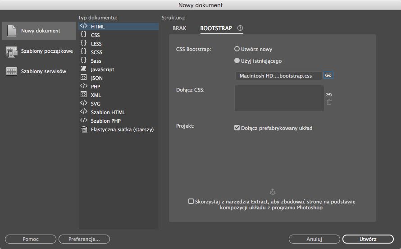The width and height of the screenshot is (401, 249).
Task: Attach a CSS file with the link icon
Action: (328, 95)
